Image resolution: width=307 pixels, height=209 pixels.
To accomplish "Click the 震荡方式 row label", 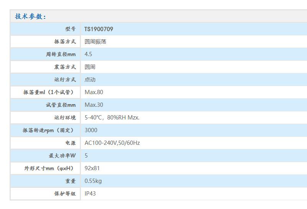I will click(x=65, y=67).
